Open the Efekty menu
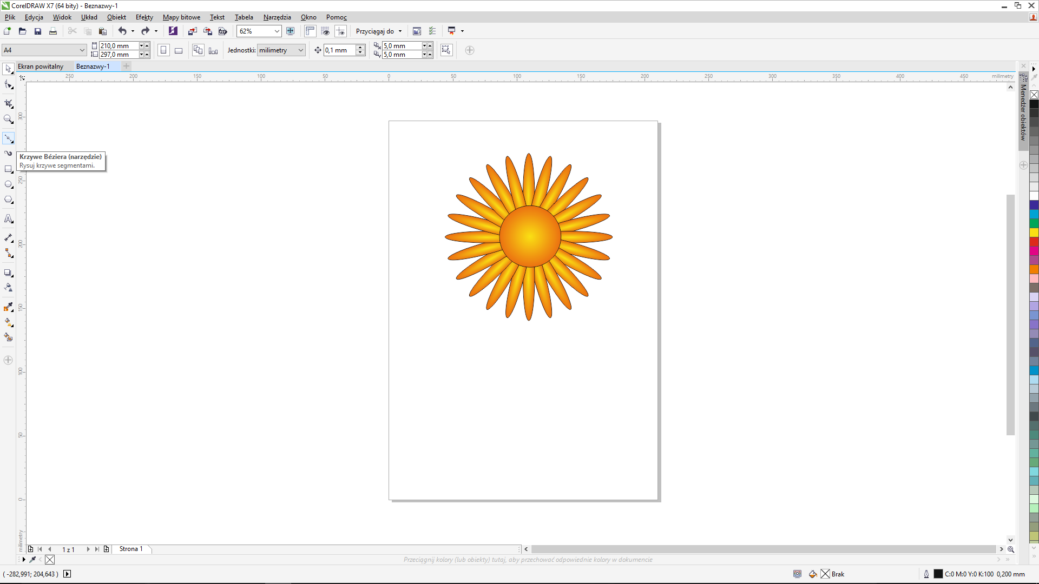This screenshot has height=584, width=1039. tap(144, 17)
